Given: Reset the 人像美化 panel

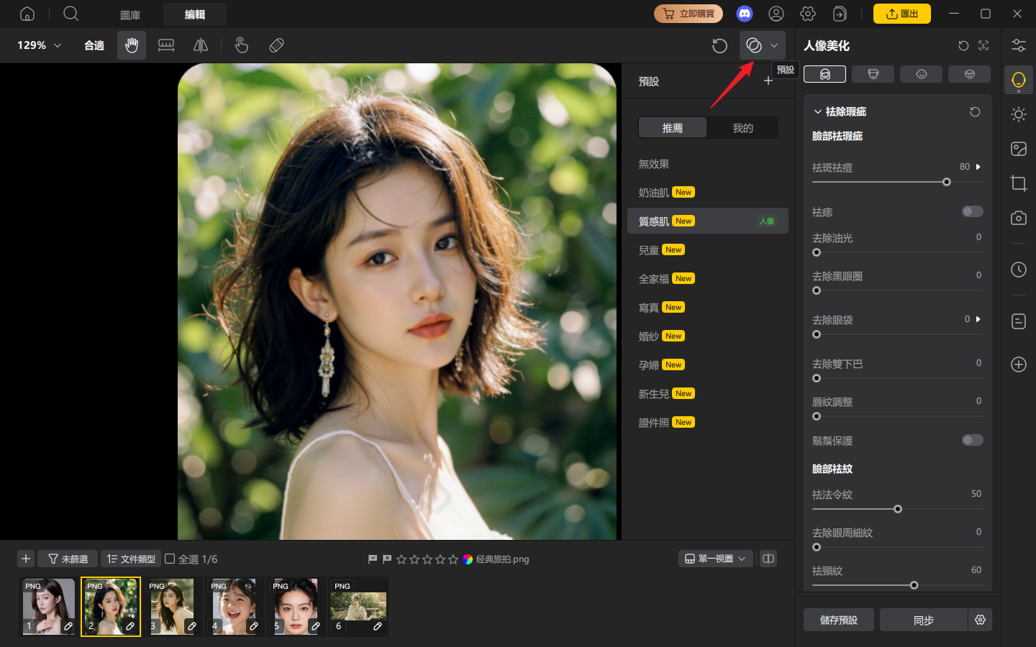Looking at the screenshot, I should 963,45.
